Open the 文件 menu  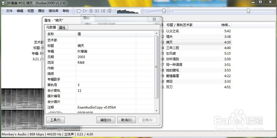[9, 11]
